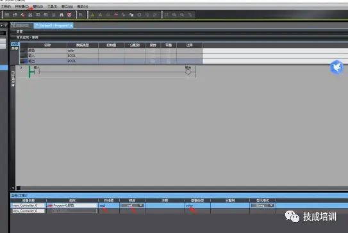Select the 输入 variable name cell

coord(47,56)
